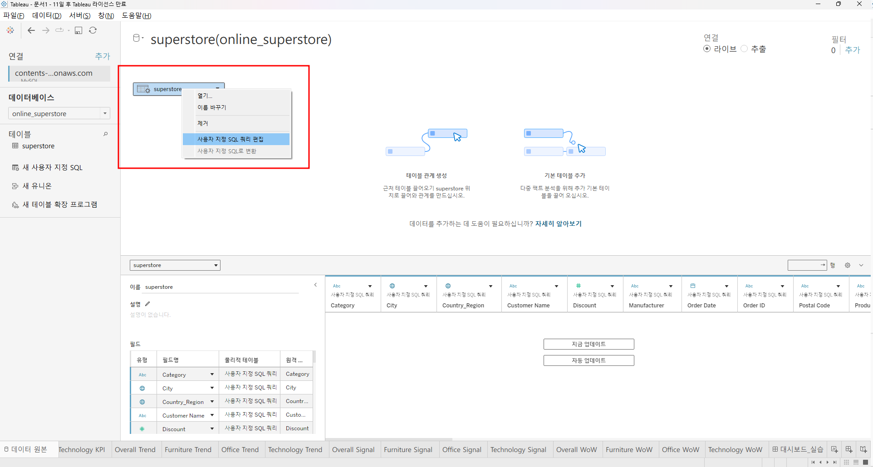
Task: Click the Abc type icon in Category field row
Action: [142, 375]
